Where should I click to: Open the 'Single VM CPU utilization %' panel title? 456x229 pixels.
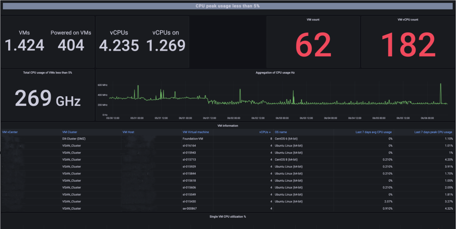point(228,217)
